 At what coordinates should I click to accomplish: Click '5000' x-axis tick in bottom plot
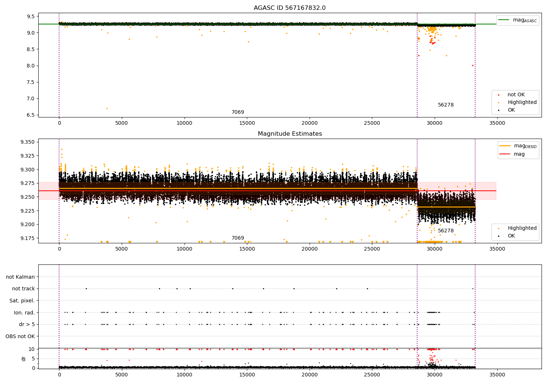coord(122,375)
